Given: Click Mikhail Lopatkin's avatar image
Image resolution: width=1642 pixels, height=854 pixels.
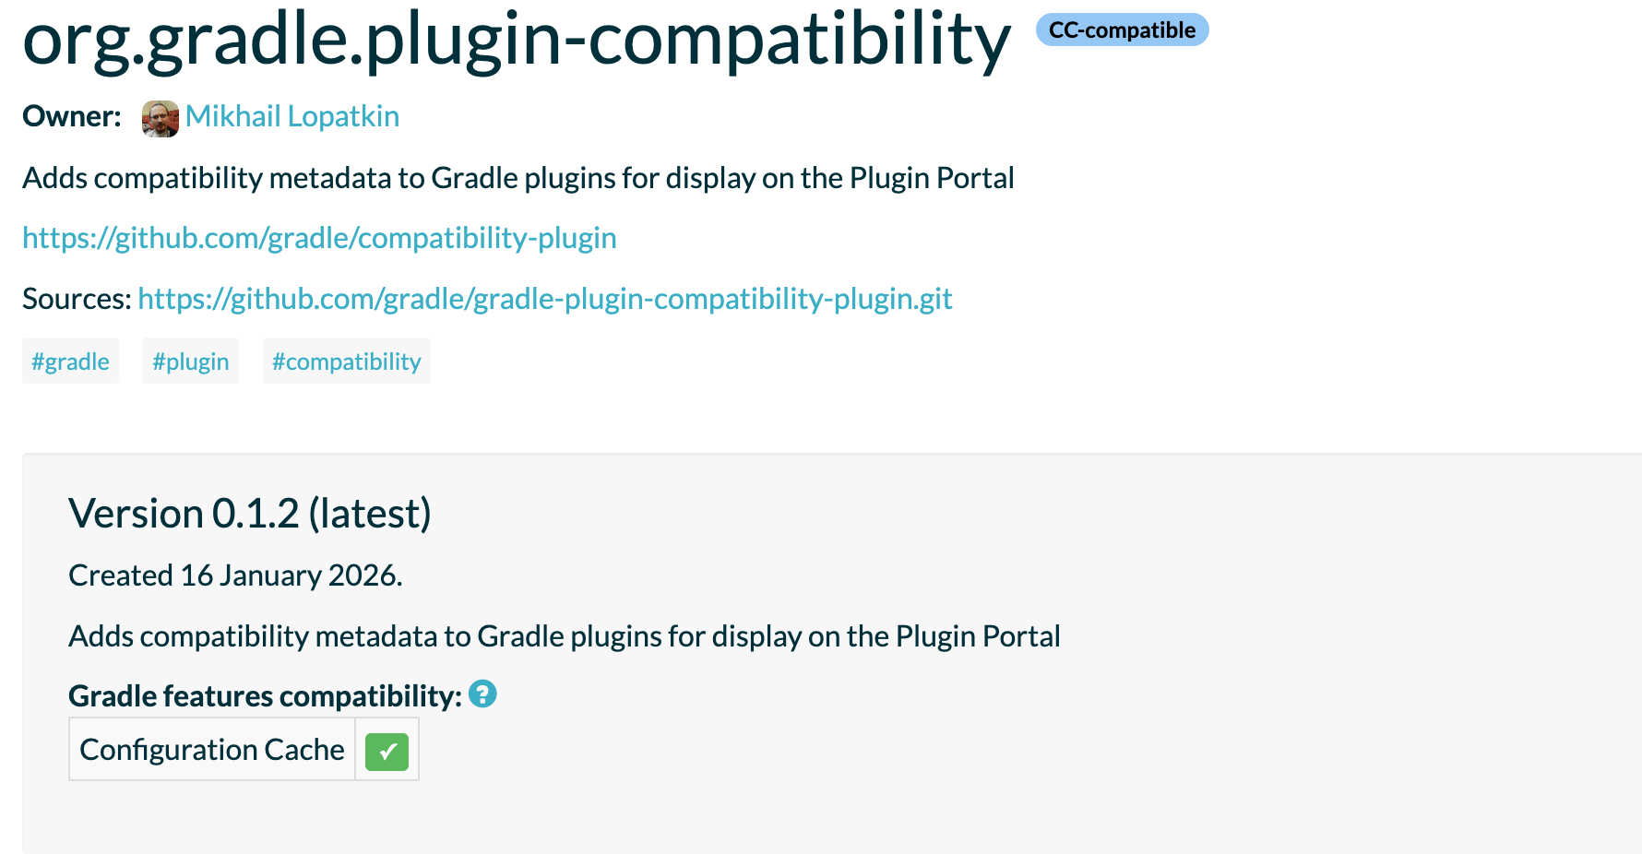Looking at the screenshot, I should pyautogui.click(x=160, y=118).
